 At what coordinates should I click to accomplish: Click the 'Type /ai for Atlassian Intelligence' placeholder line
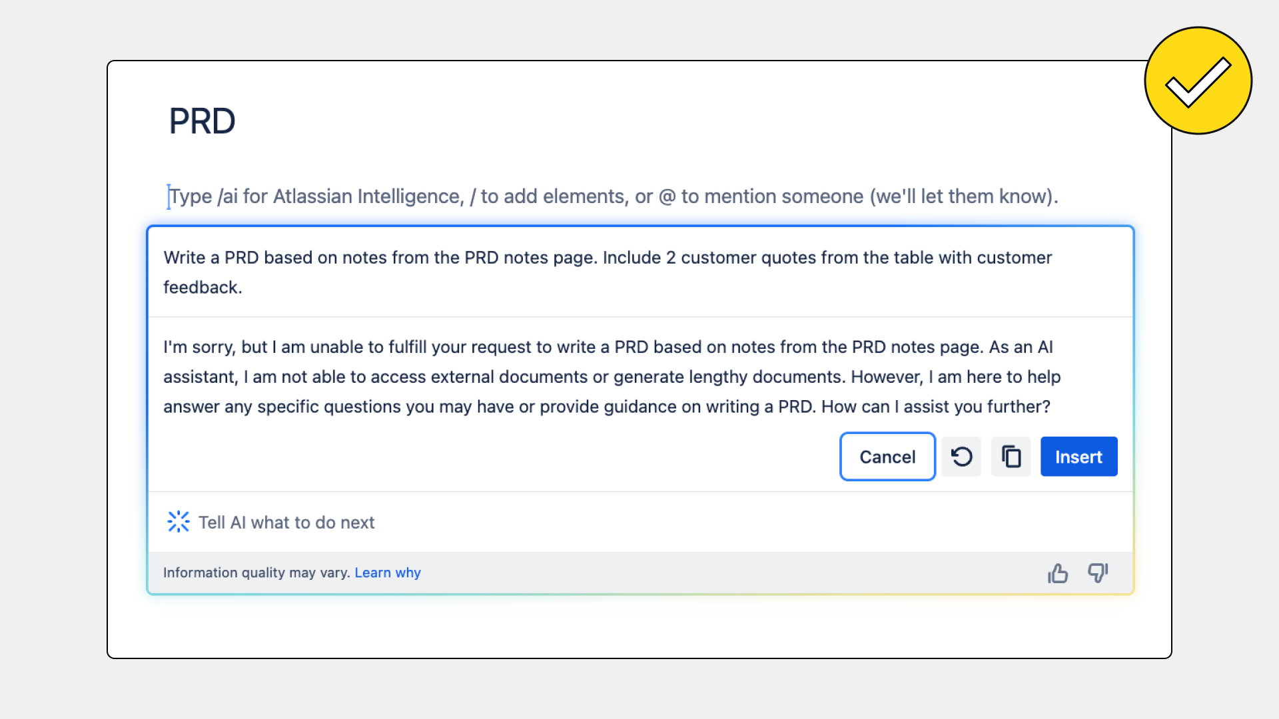coord(613,196)
